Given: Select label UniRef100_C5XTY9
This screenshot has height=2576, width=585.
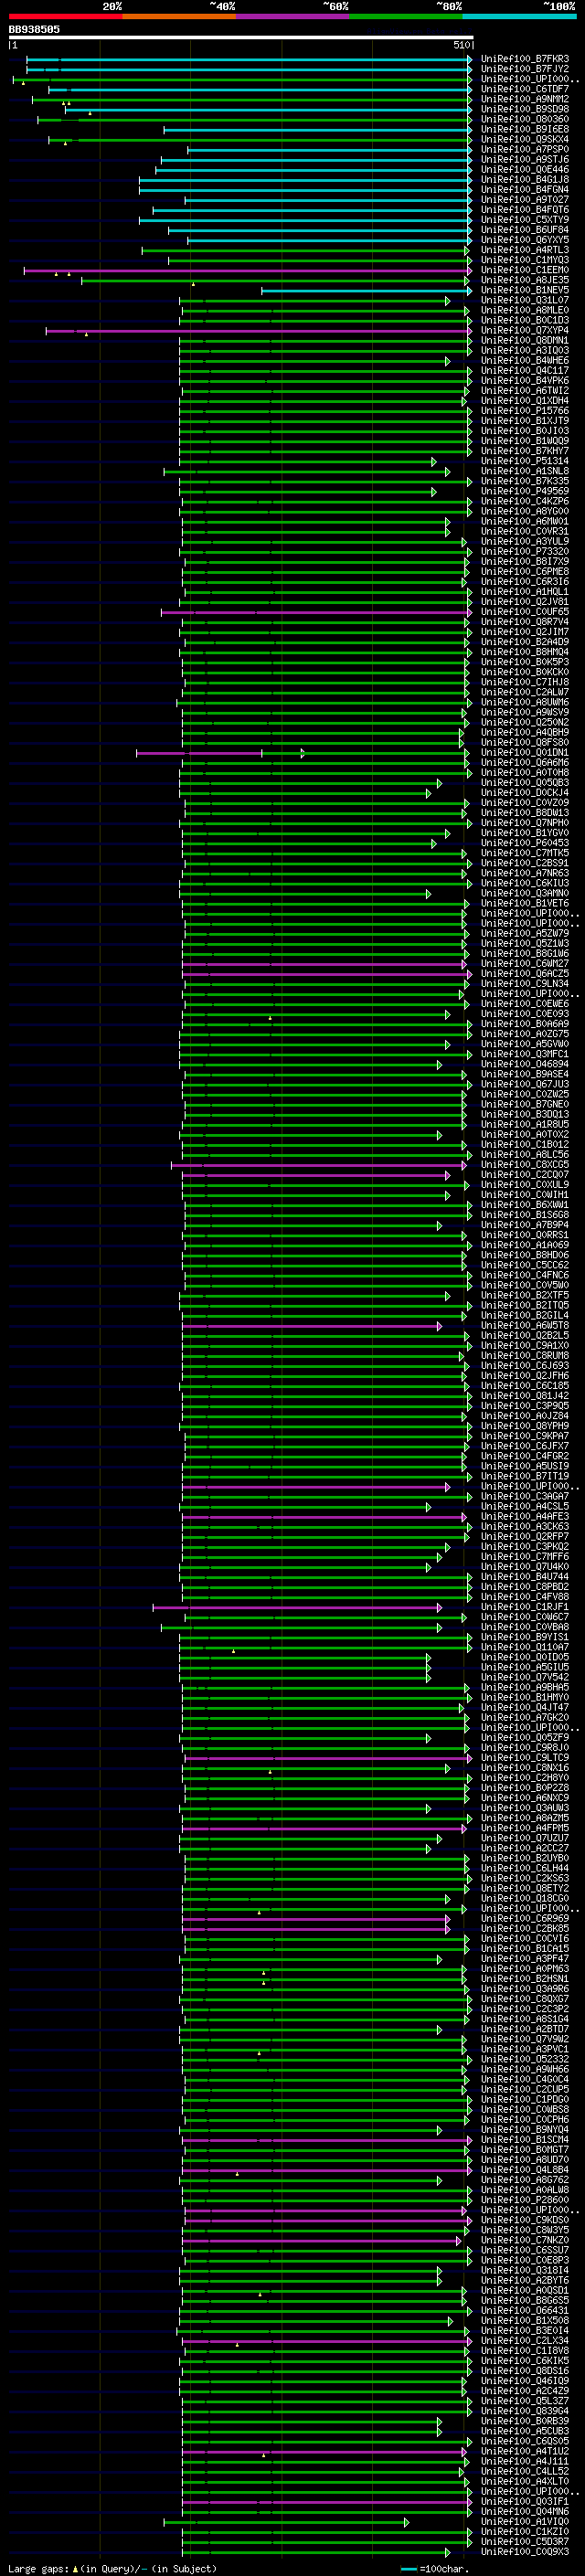Looking at the screenshot, I should tap(525, 220).
